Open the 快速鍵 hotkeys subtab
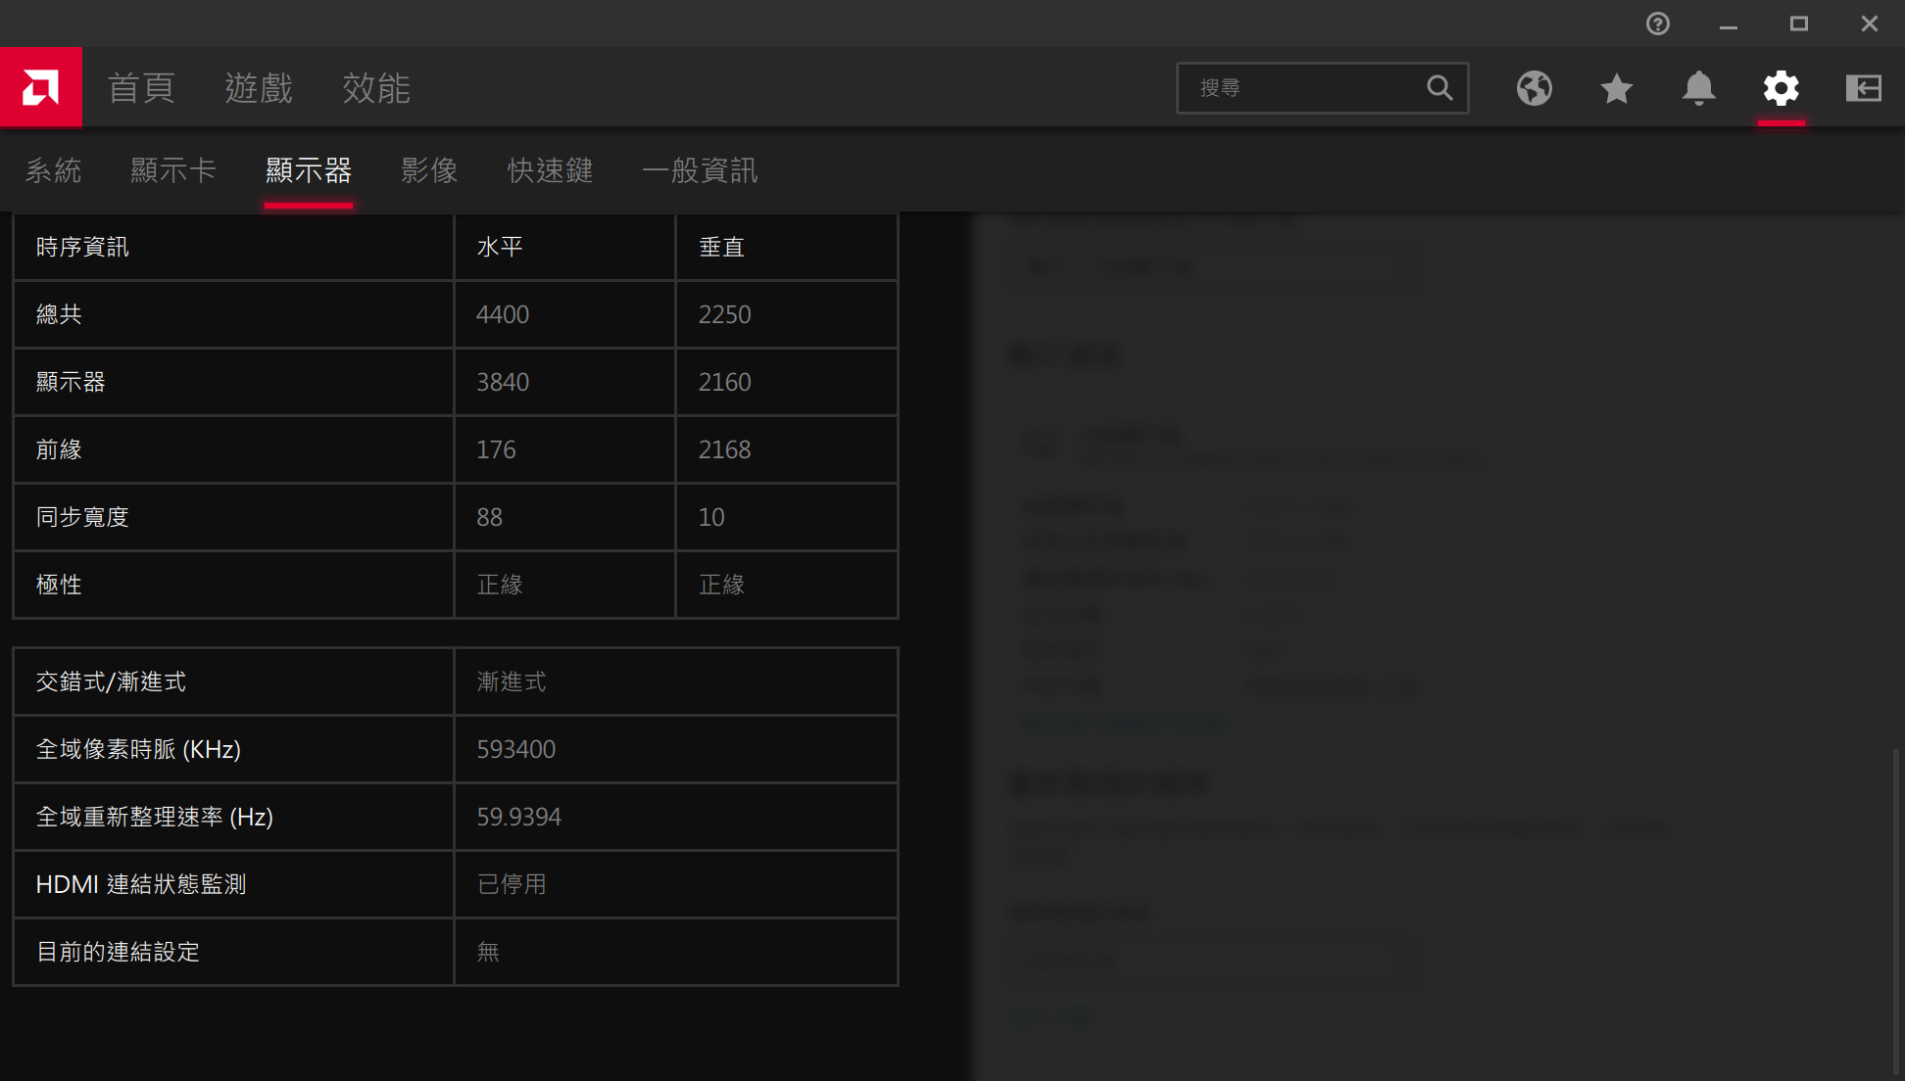Viewport: 1905px width, 1081px height. tap(550, 170)
